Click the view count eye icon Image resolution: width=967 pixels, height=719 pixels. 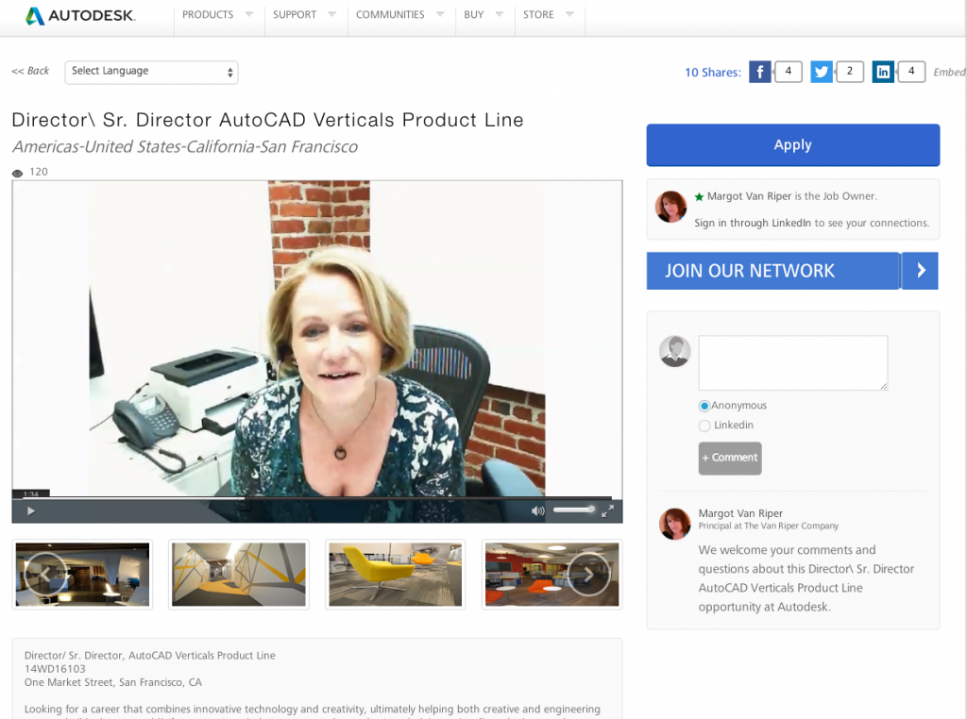coord(16,172)
